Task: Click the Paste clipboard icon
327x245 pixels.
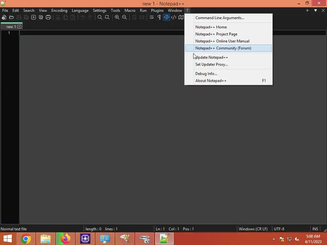Action: pyautogui.click(x=73, y=17)
